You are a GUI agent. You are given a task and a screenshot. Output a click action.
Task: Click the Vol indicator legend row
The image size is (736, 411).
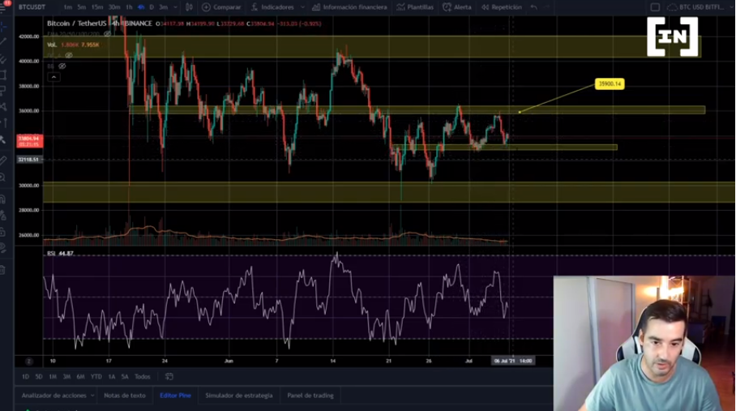(73, 45)
